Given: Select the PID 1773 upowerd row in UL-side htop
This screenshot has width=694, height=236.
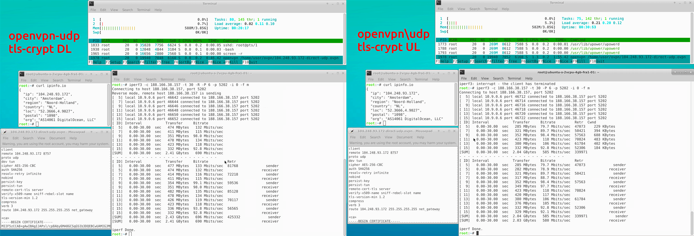Looking at the screenshot, I should tap(563, 44).
